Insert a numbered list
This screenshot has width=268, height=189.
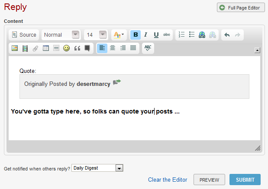182,35
